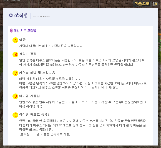Click the shortcut key (1-8) description line
This screenshot has height=148, width=161.
click(x=83, y=83)
